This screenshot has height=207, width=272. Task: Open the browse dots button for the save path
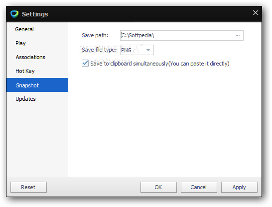click(x=238, y=35)
